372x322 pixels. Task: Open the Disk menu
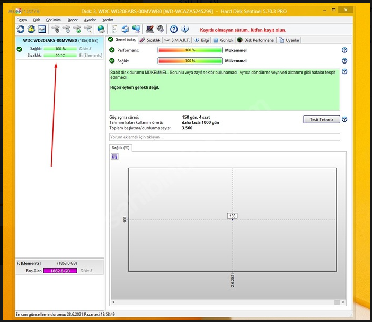(x=36, y=20)
